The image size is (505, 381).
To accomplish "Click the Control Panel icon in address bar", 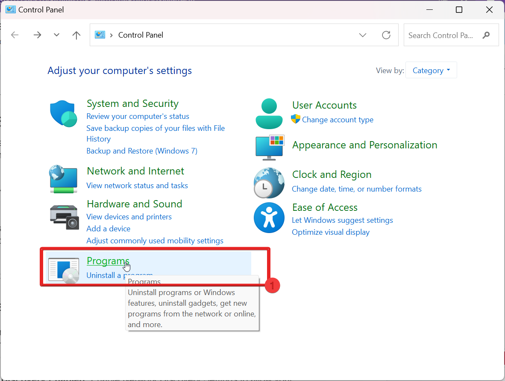I will [x=100, y=35].
